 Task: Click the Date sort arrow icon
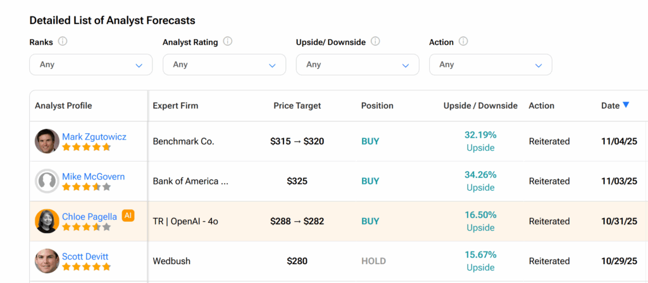[626, 105]
